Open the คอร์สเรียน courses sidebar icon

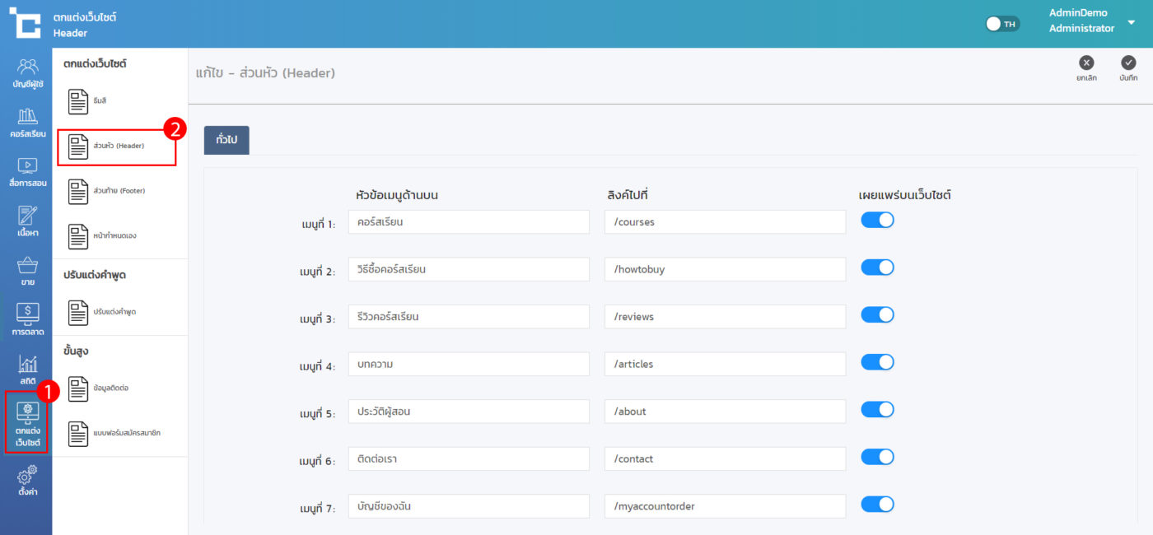(x=27, y=118)
